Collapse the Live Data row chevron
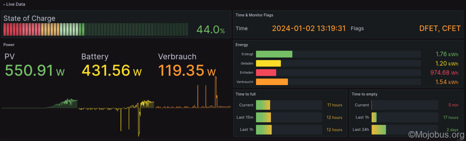Screen dimensions: 466x141 pyautogui.click(x=4, y=4)
